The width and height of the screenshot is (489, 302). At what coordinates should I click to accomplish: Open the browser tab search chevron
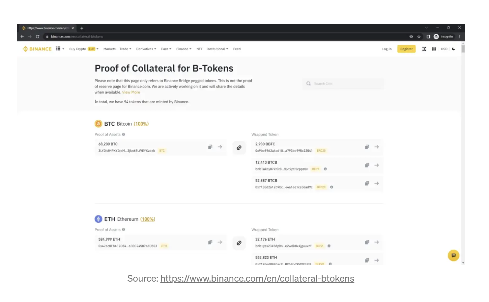pyautogui.click(x=426, y=28)
